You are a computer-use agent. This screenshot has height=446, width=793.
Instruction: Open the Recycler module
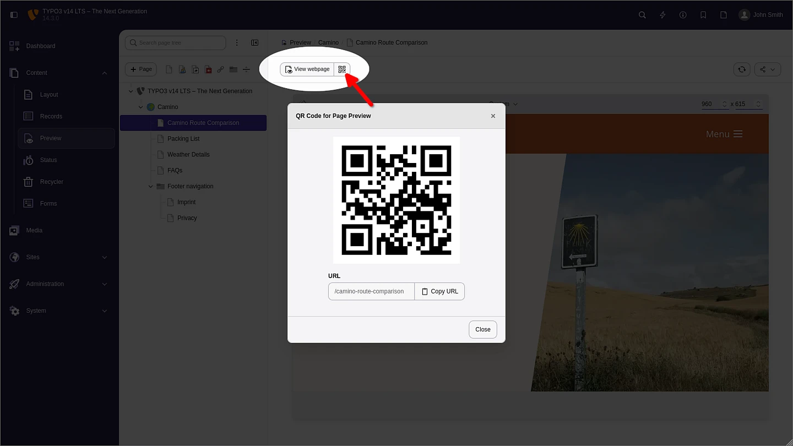(51, 182)
